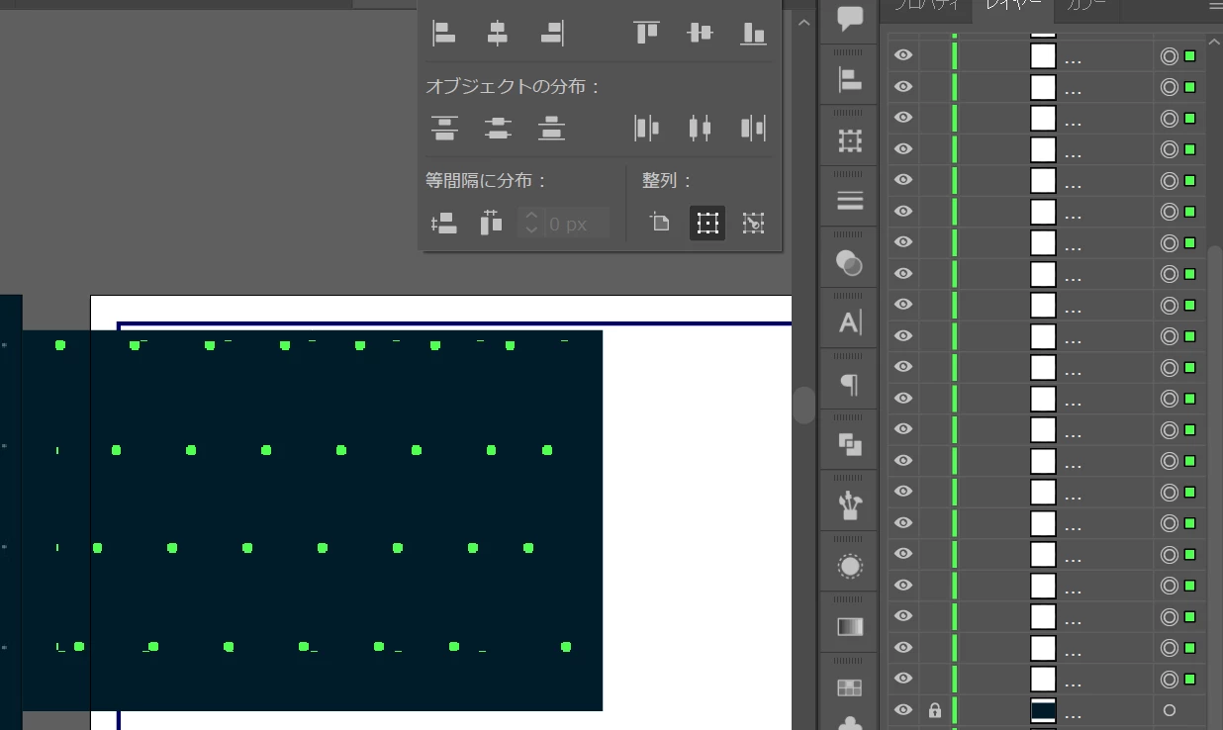Open the Transform panel icon in the dock
This screenshot has height=730, width=1223.
click(x=850, y=141)
